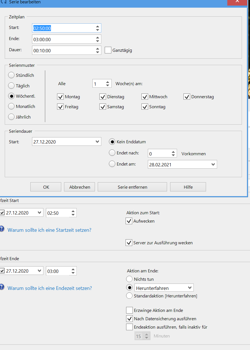Select the Endet nach option
This screenshot has width=250, height=350.
tap(112, 152)
